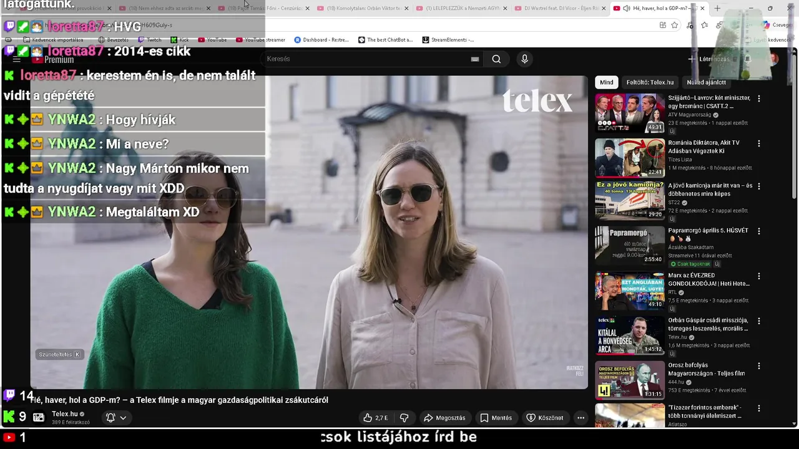Like the video with thumbs-up button

[x=376, y=418]
